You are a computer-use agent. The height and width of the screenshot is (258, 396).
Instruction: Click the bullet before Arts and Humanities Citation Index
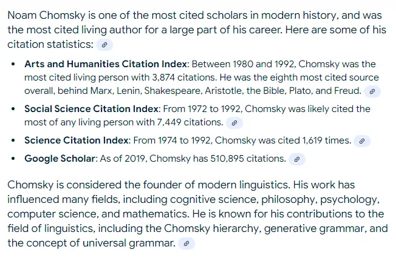[x=13, y=64]
